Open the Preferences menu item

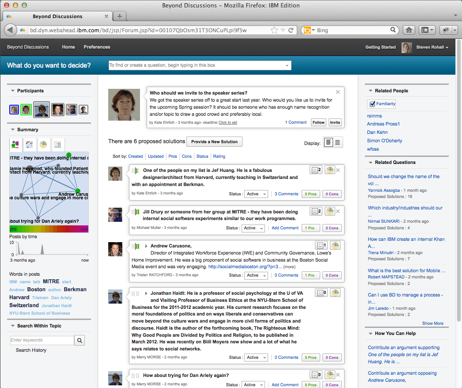97,47
